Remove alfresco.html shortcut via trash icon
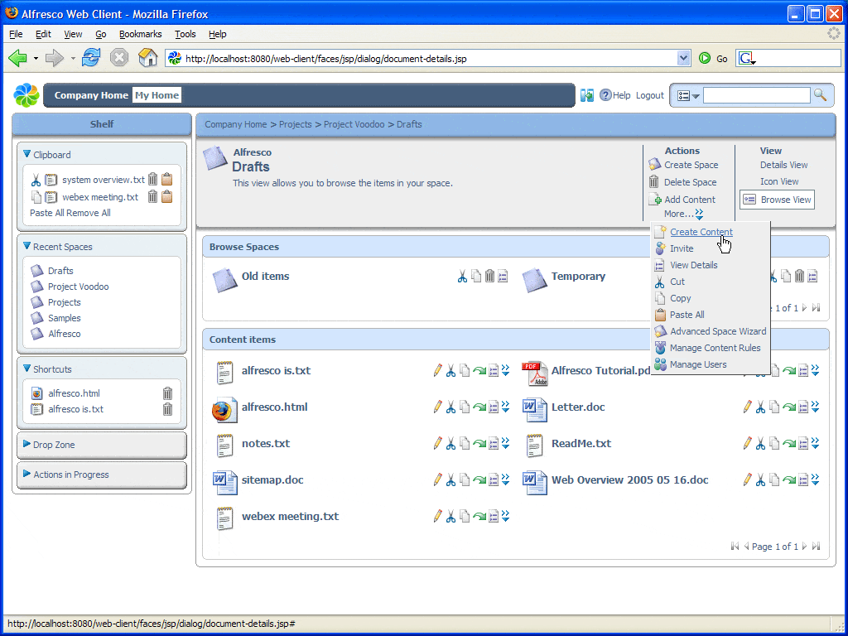Viewport: 848px width, 636px height. pos(167,393)
